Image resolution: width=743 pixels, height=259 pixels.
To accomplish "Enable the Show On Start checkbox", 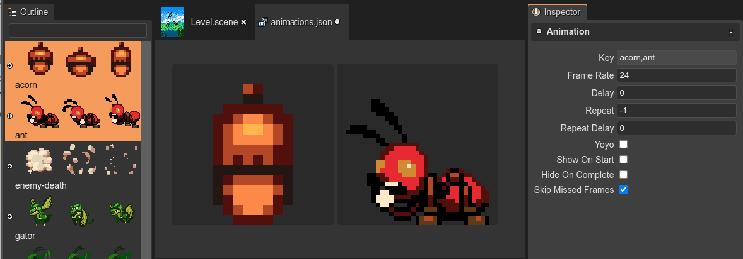I will [623, 160].
